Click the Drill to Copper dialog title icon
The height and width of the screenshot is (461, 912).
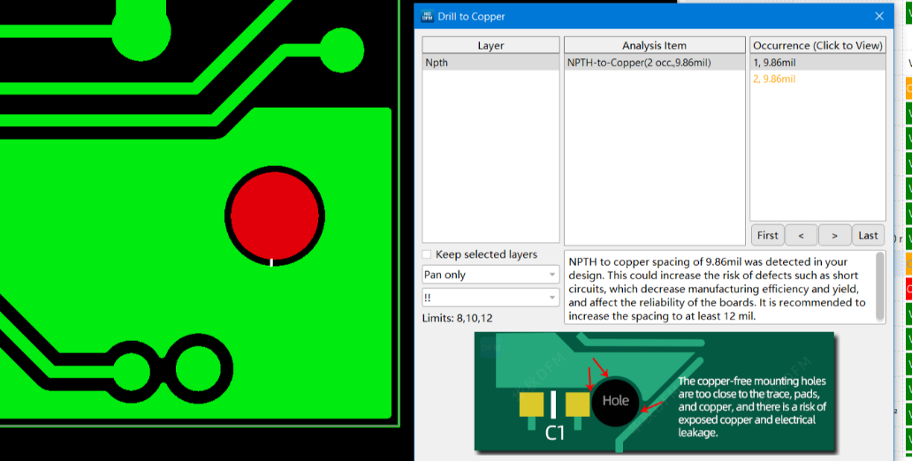pos(428,16)
